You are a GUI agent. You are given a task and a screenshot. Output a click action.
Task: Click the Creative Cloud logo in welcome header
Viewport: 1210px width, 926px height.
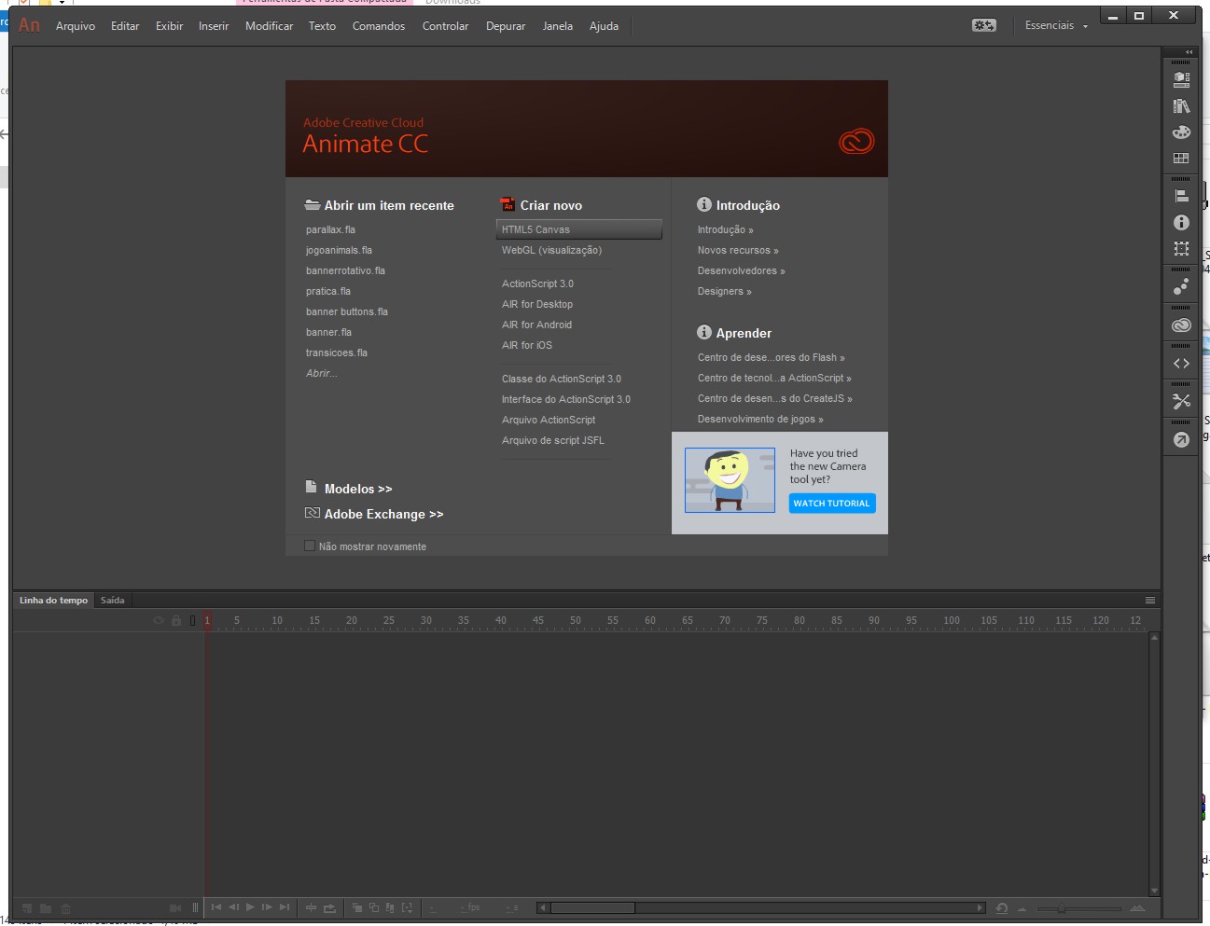coord(856,142)
